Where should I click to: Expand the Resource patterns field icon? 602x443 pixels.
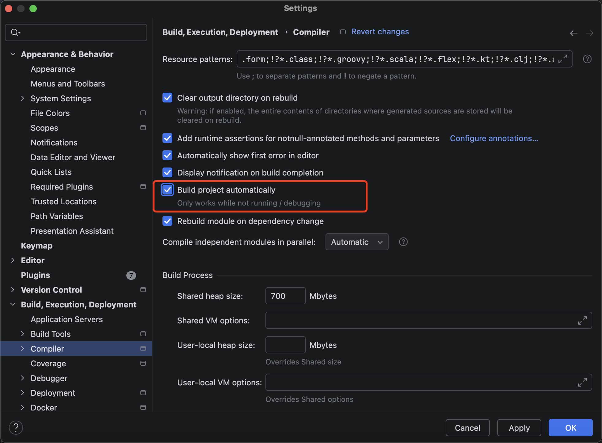click(563, 59)
